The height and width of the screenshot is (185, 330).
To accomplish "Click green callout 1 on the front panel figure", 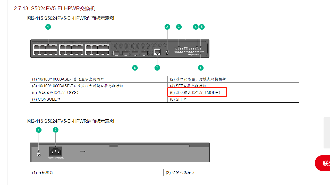I will [48, 27].
